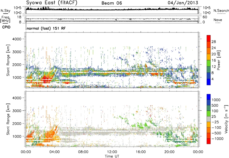Select the 'Beam 06' heading

tap(112, 3)
